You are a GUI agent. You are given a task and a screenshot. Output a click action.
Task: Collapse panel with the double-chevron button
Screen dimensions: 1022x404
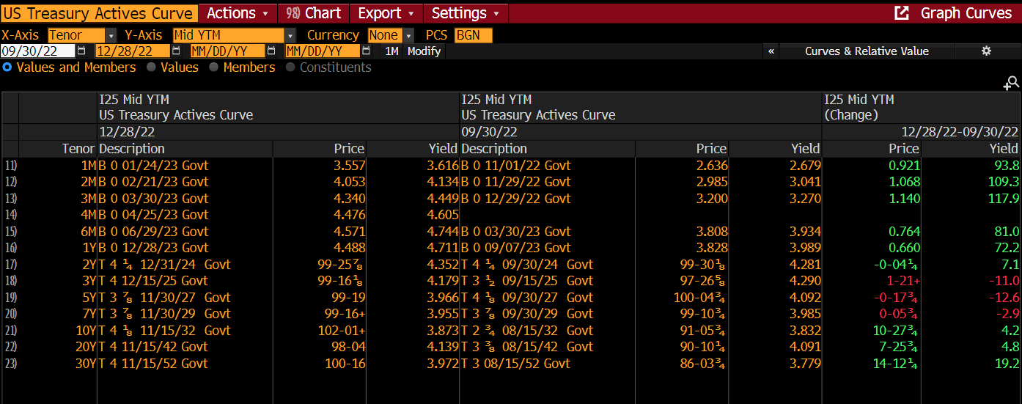tap(771, 51)
